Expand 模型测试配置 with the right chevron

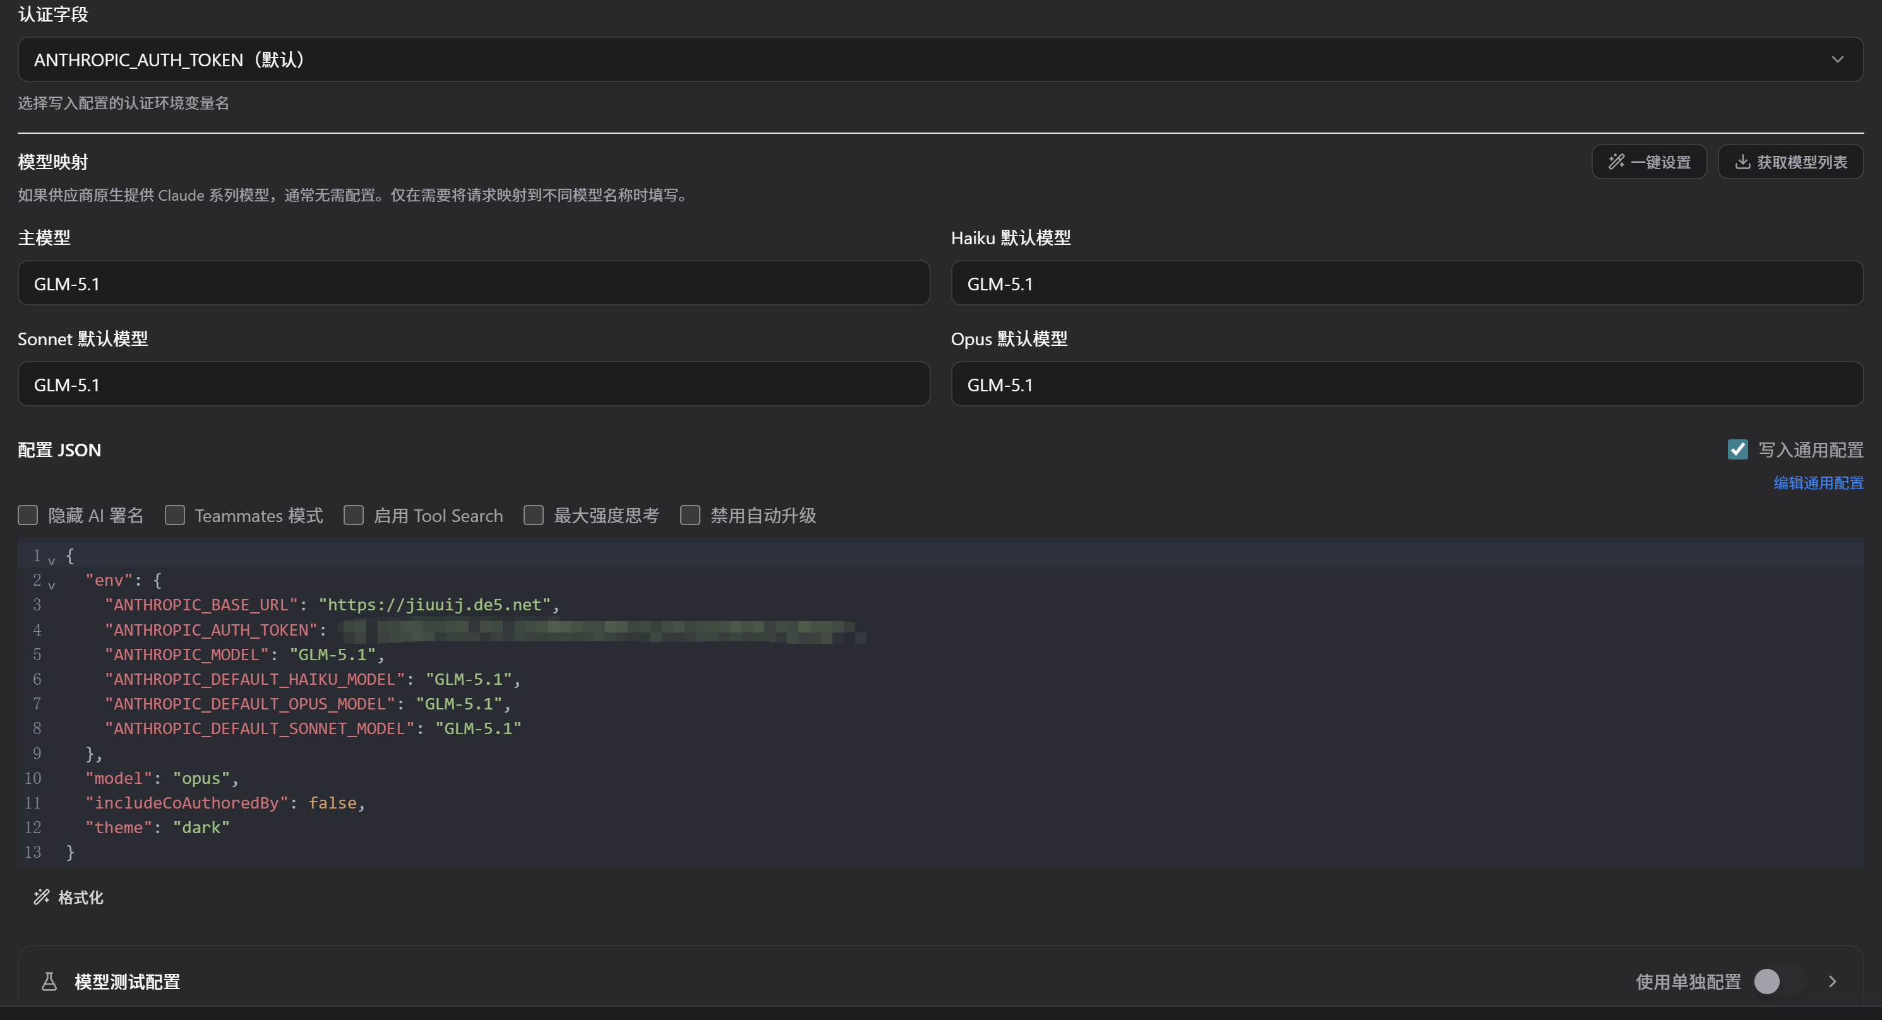(x=1832, y=981)
